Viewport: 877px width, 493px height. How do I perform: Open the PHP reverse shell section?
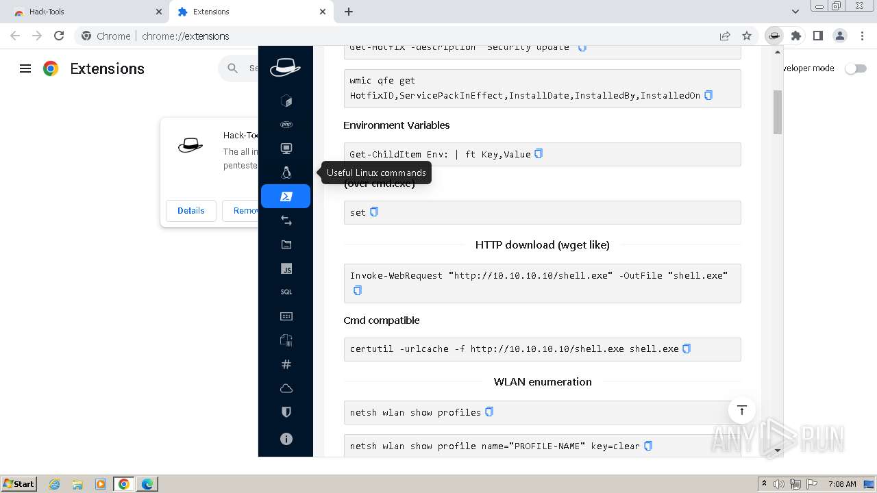[286, 125]
